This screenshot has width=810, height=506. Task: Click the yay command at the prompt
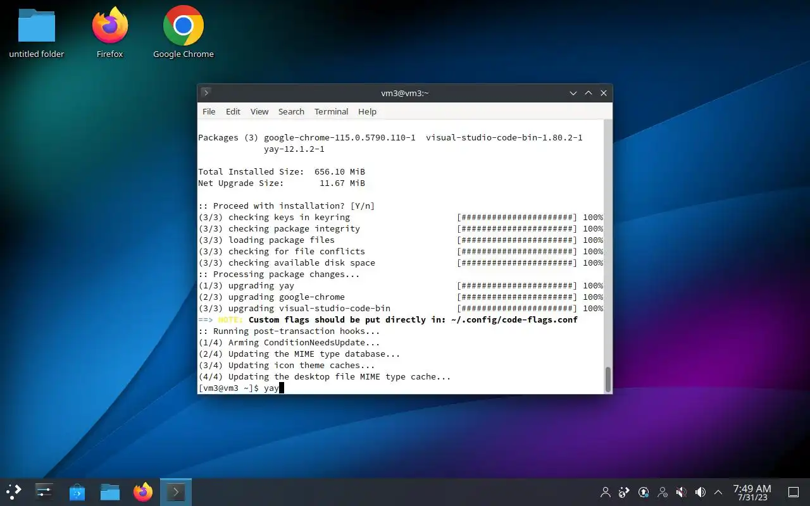pyautogui.click(x=271, y=388)
